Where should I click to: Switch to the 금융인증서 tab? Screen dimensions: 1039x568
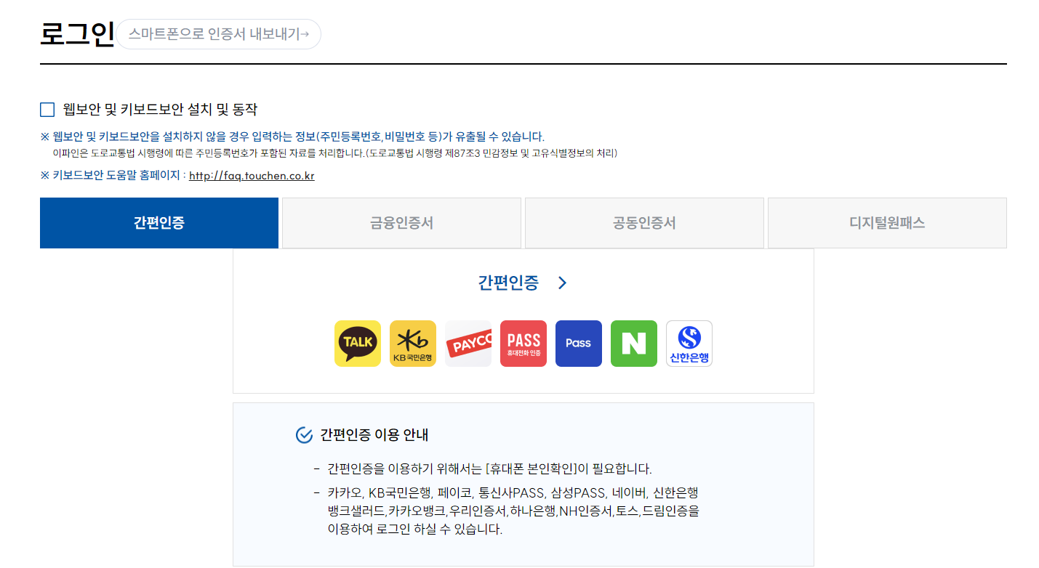(401, 223)
